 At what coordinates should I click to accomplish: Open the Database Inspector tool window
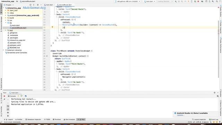pos(33,119)
